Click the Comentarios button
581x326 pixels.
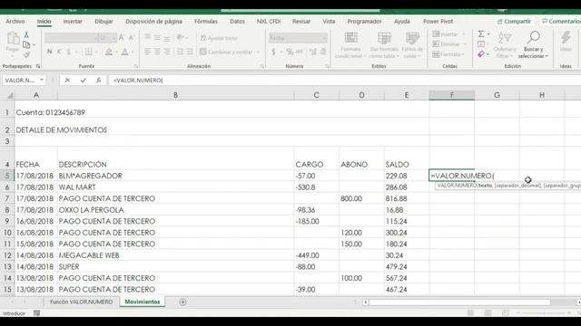(x=560, y=22)
